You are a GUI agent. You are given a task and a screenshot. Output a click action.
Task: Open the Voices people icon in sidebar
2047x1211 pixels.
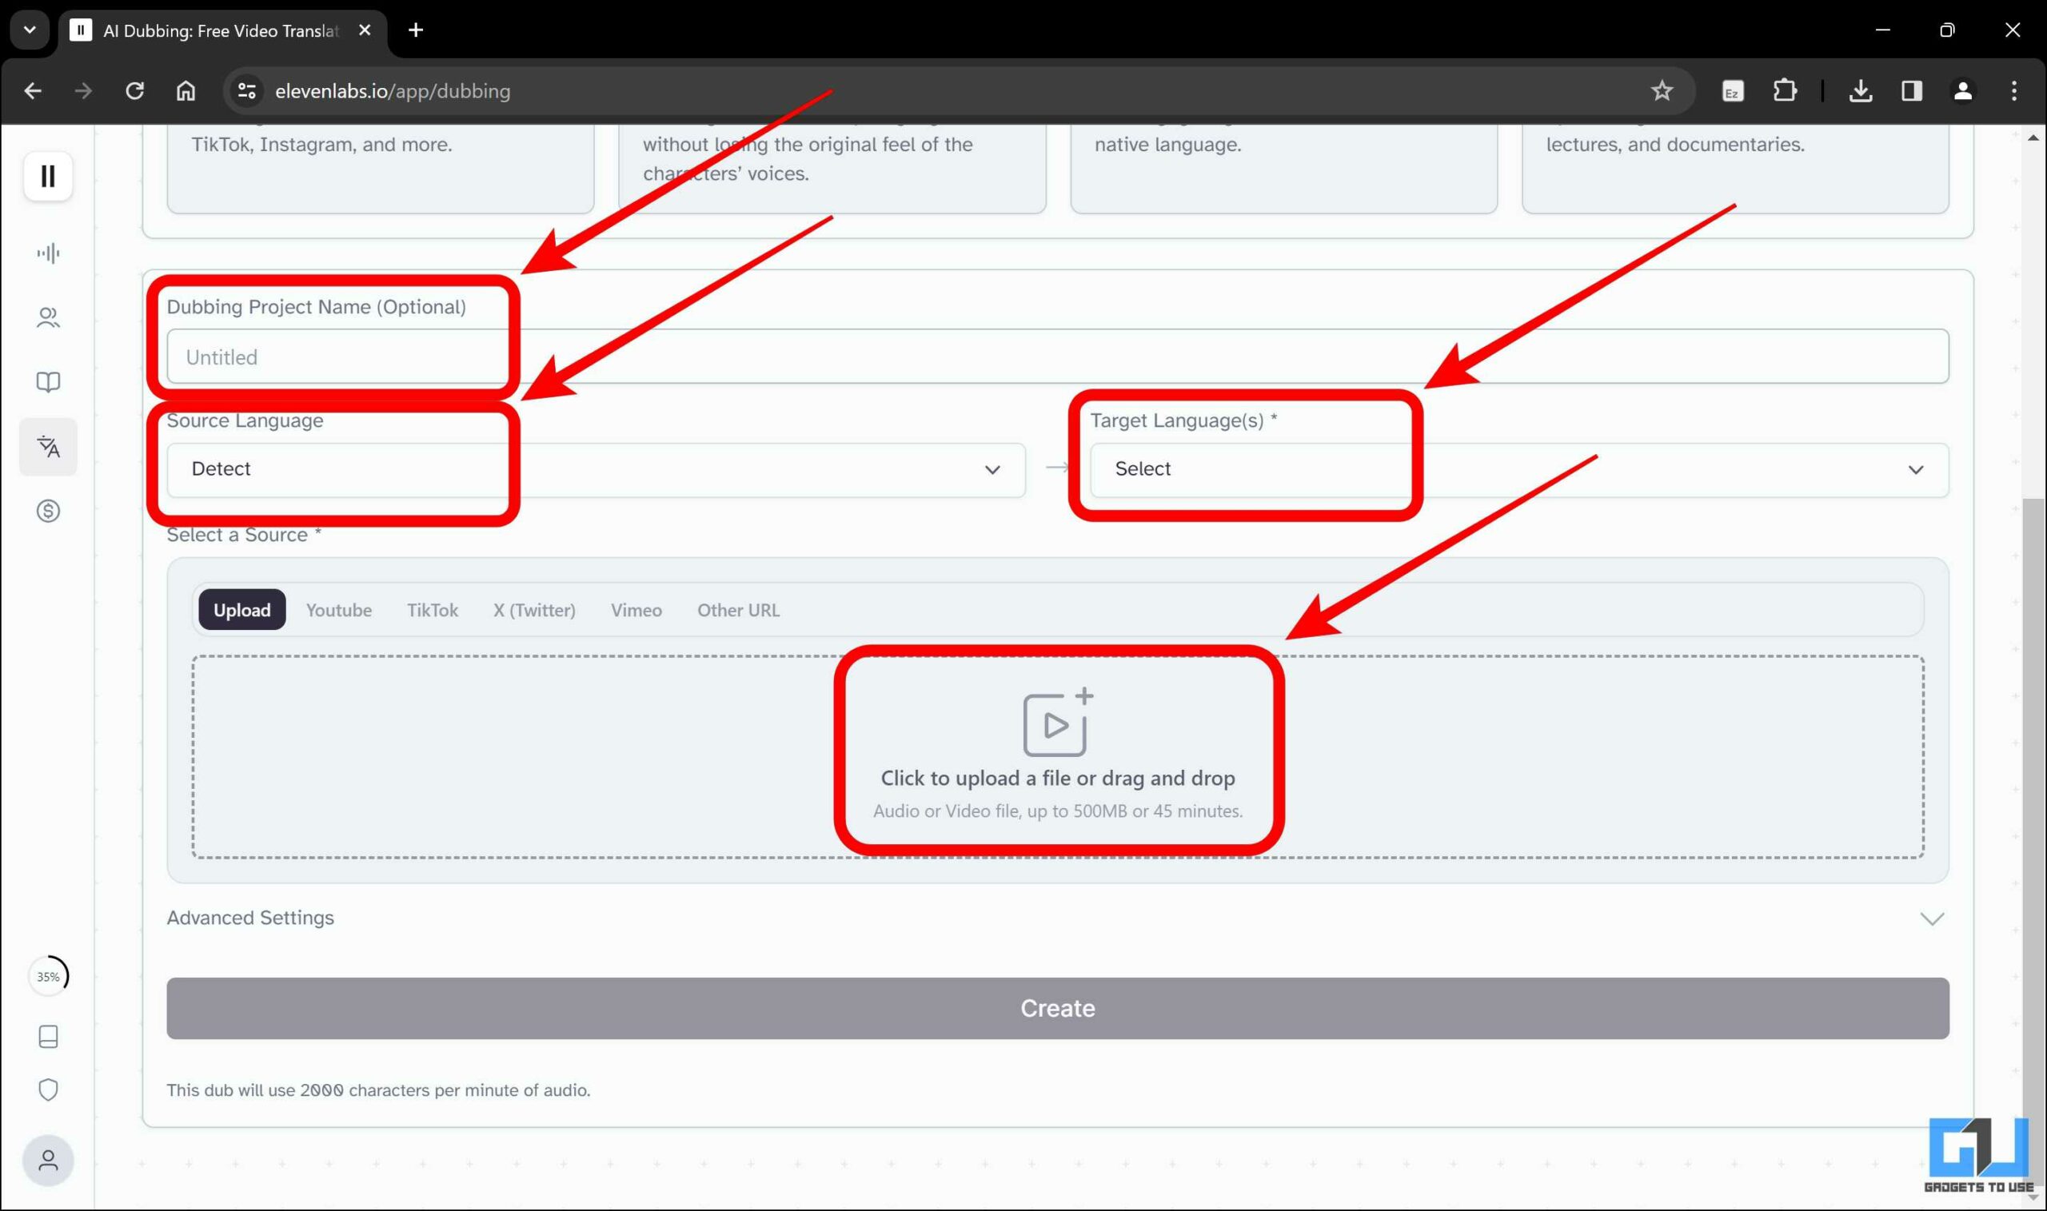48,317
